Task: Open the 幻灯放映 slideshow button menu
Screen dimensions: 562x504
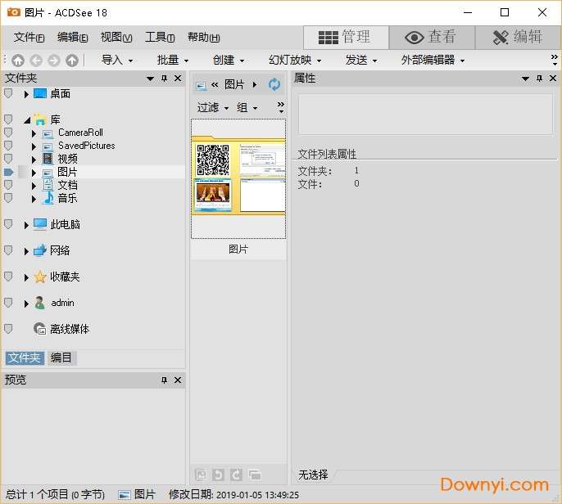Action: (x=294, y=60)
